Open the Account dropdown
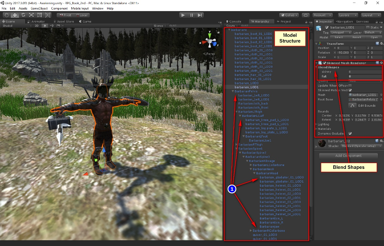The height and width of the screenshot is (246, 384). [322, 15]
